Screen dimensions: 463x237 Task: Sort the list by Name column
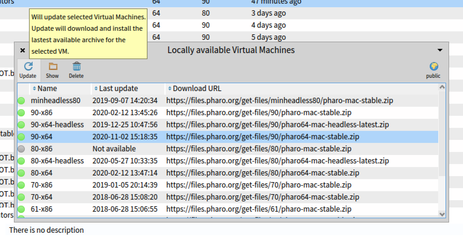[47, 89]
